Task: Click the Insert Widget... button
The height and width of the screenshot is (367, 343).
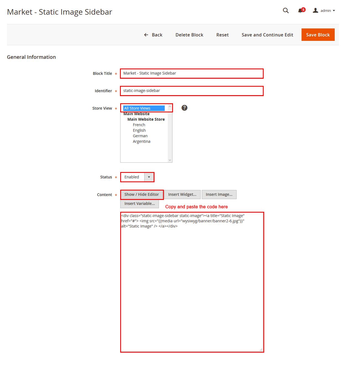Action: [182, 194]
